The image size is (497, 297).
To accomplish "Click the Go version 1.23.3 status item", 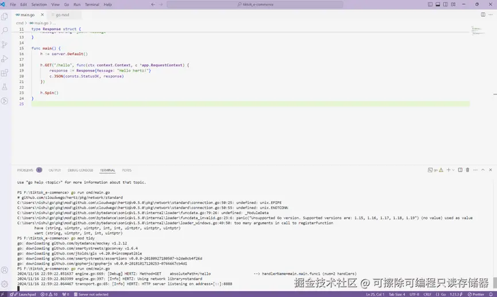I will [x=456, y=294].
